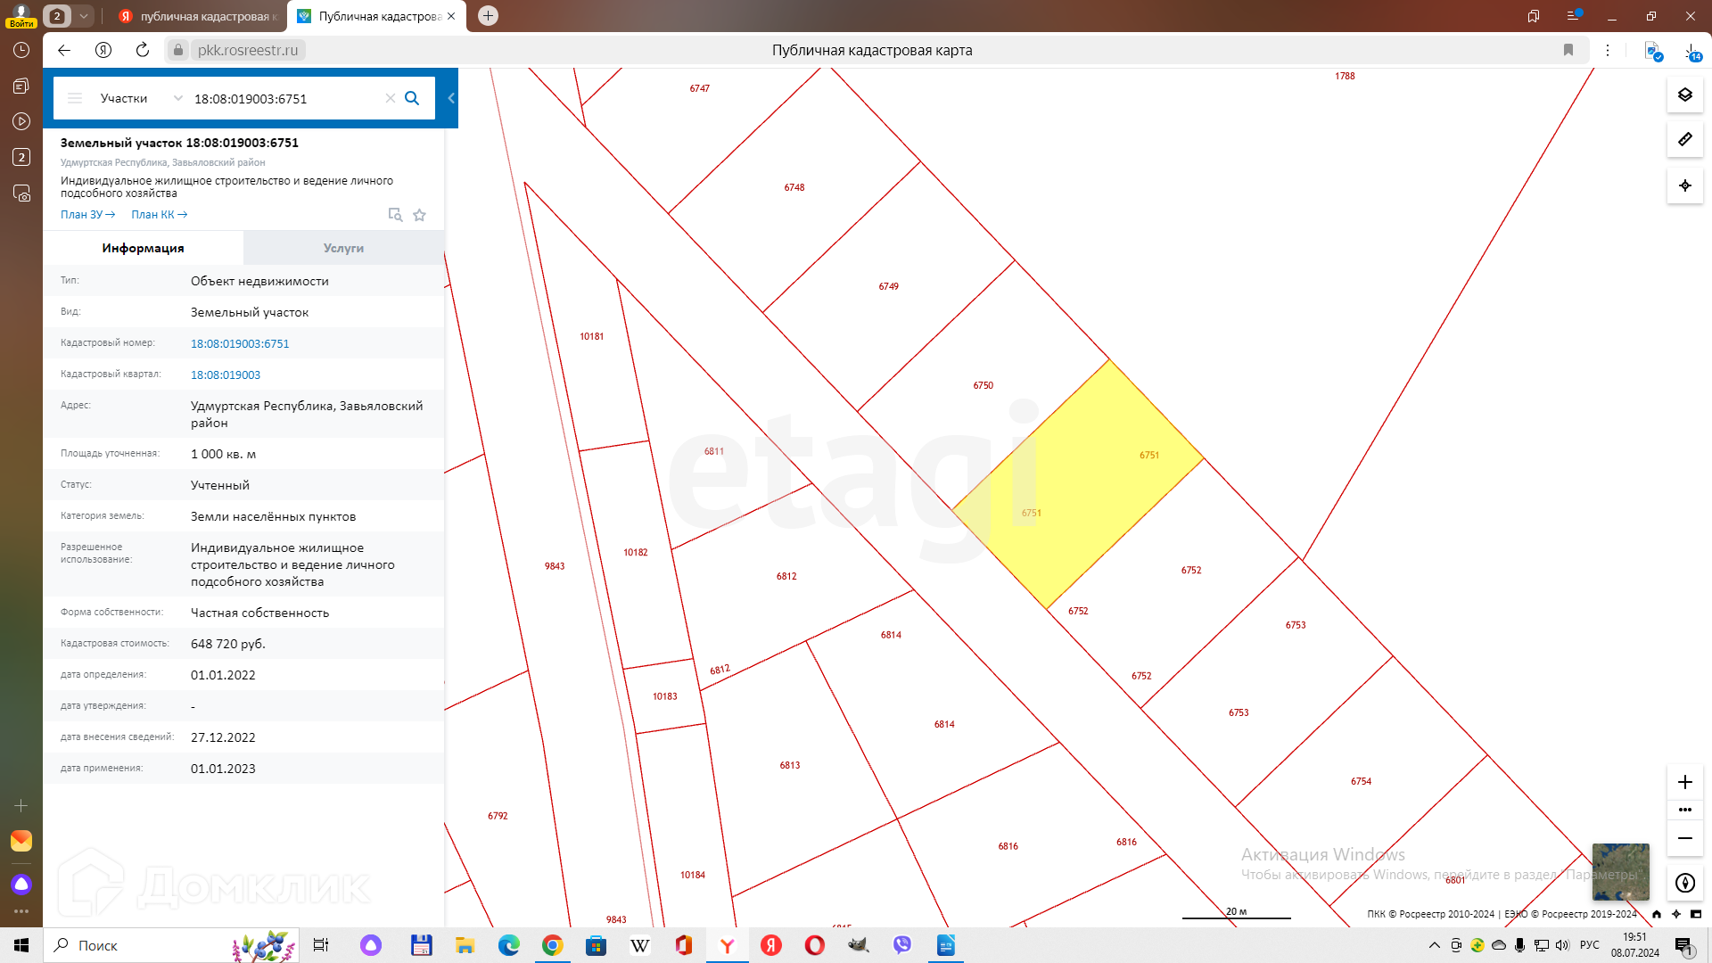Select the ruler measurement tool
This screenshot has height=963, width=1712.
tap(1684, 139)
